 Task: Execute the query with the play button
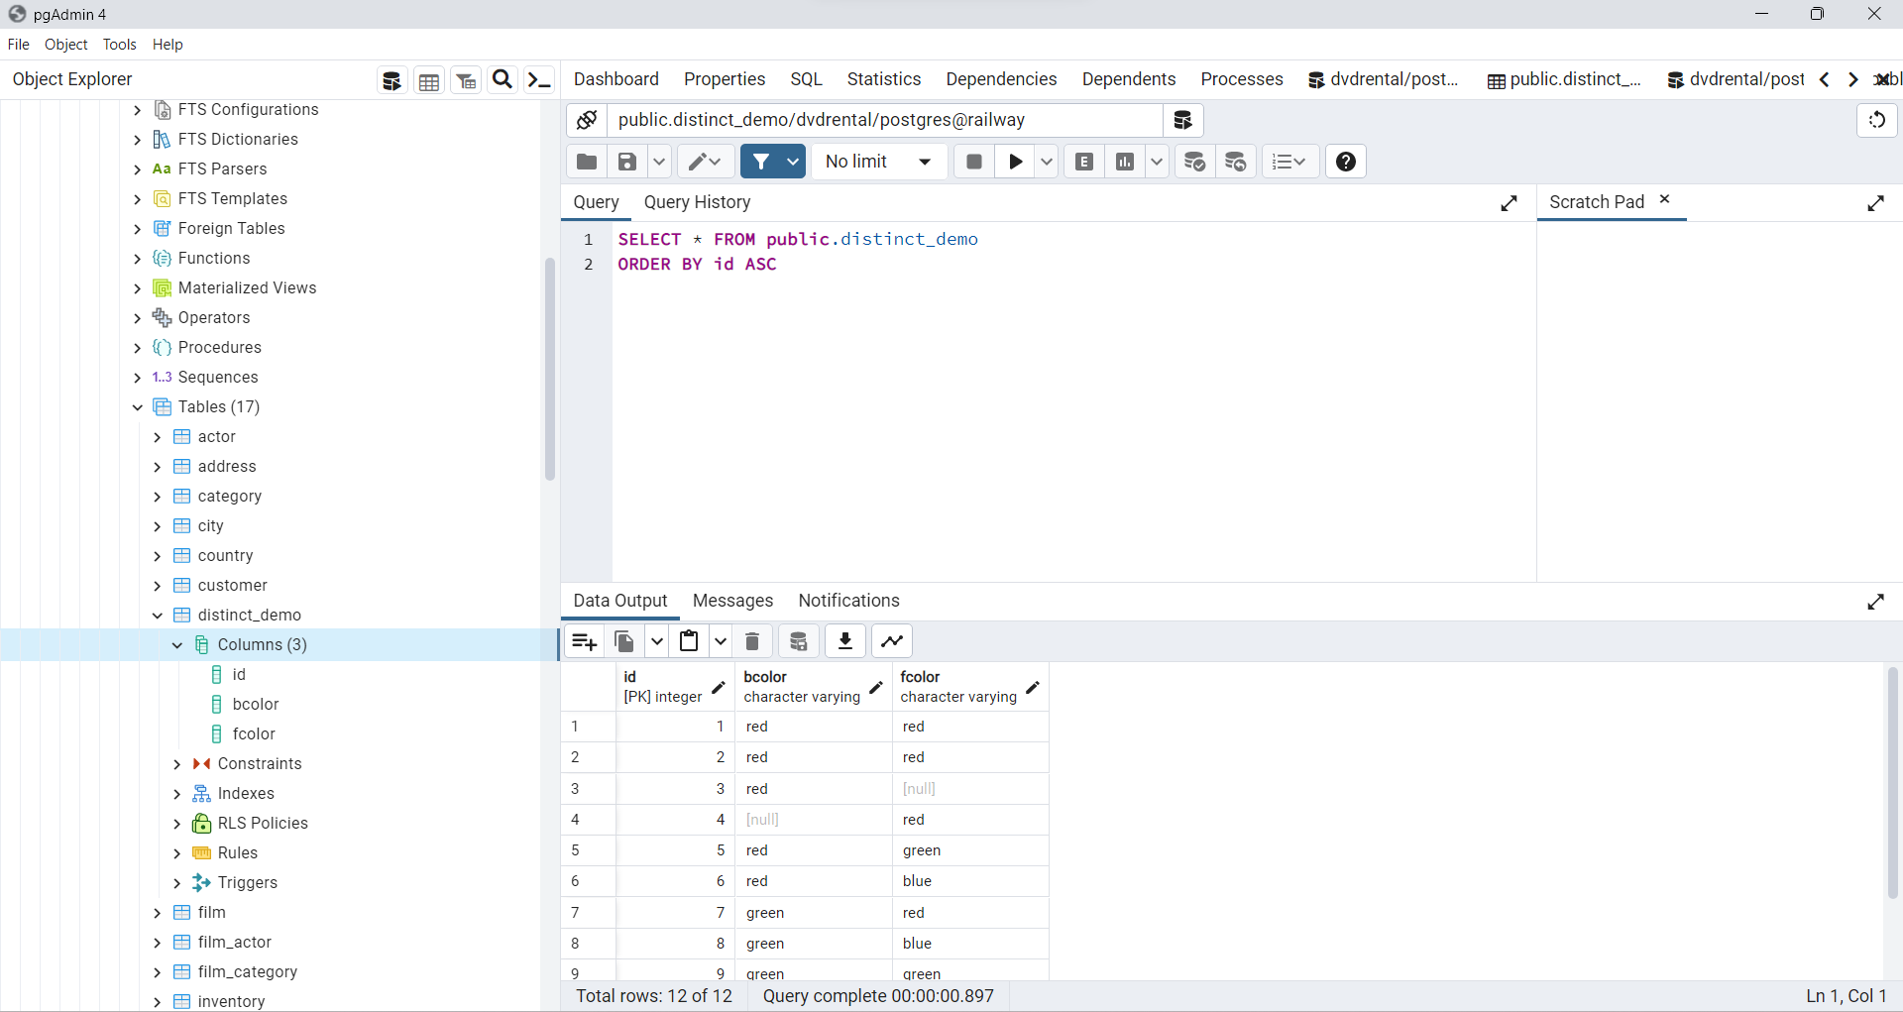pyautogui.click(x=1016, y=162)
